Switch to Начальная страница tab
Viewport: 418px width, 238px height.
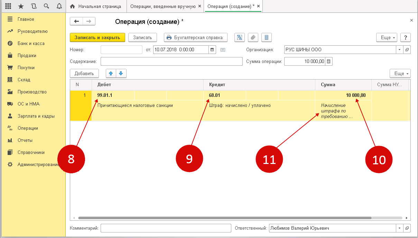[x=96, y=6]
